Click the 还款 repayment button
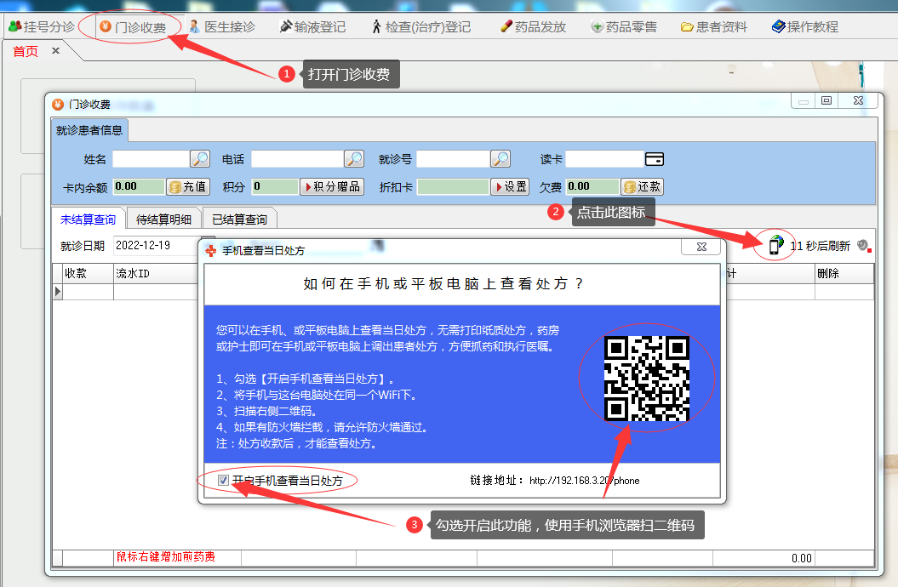 coord(642,187)
